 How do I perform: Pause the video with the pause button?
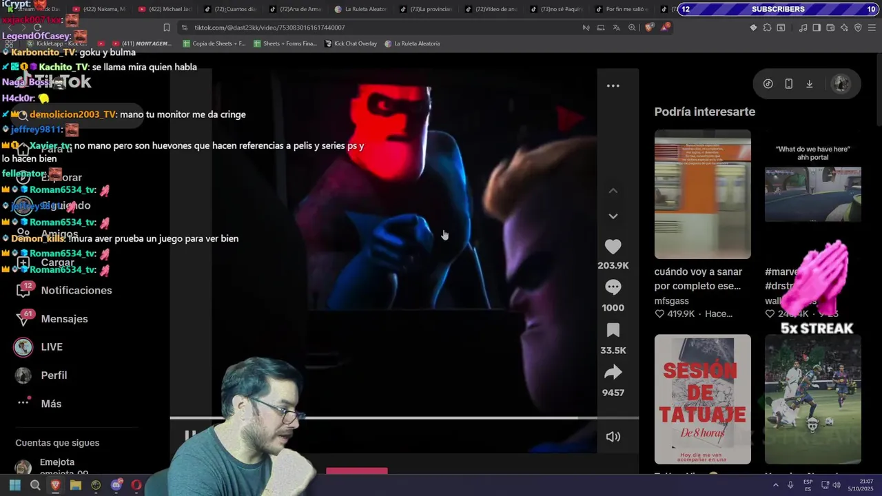pyautogui.click(x=190, y=435)
